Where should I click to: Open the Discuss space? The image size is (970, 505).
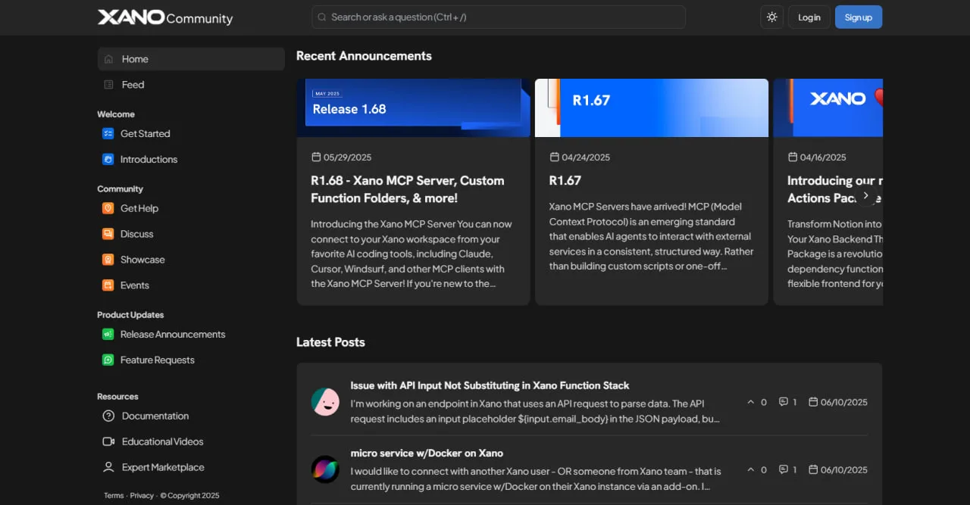136,234
